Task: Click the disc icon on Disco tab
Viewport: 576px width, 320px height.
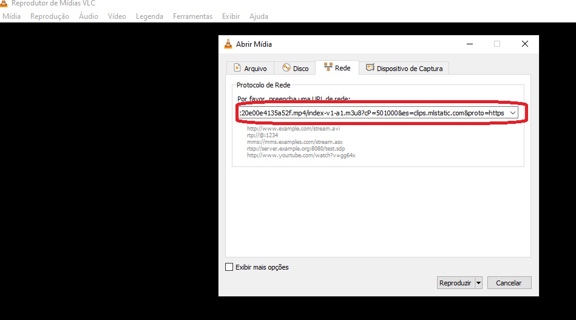Action: coord(286,67)
